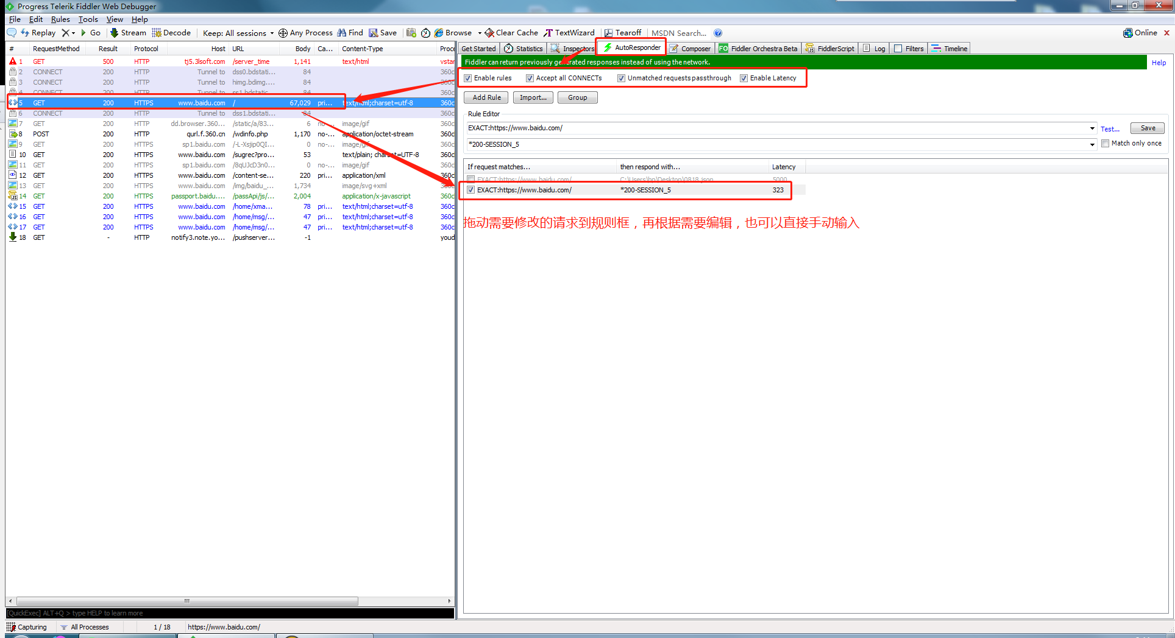Toggle the Enable Latency checkbox

744,78
